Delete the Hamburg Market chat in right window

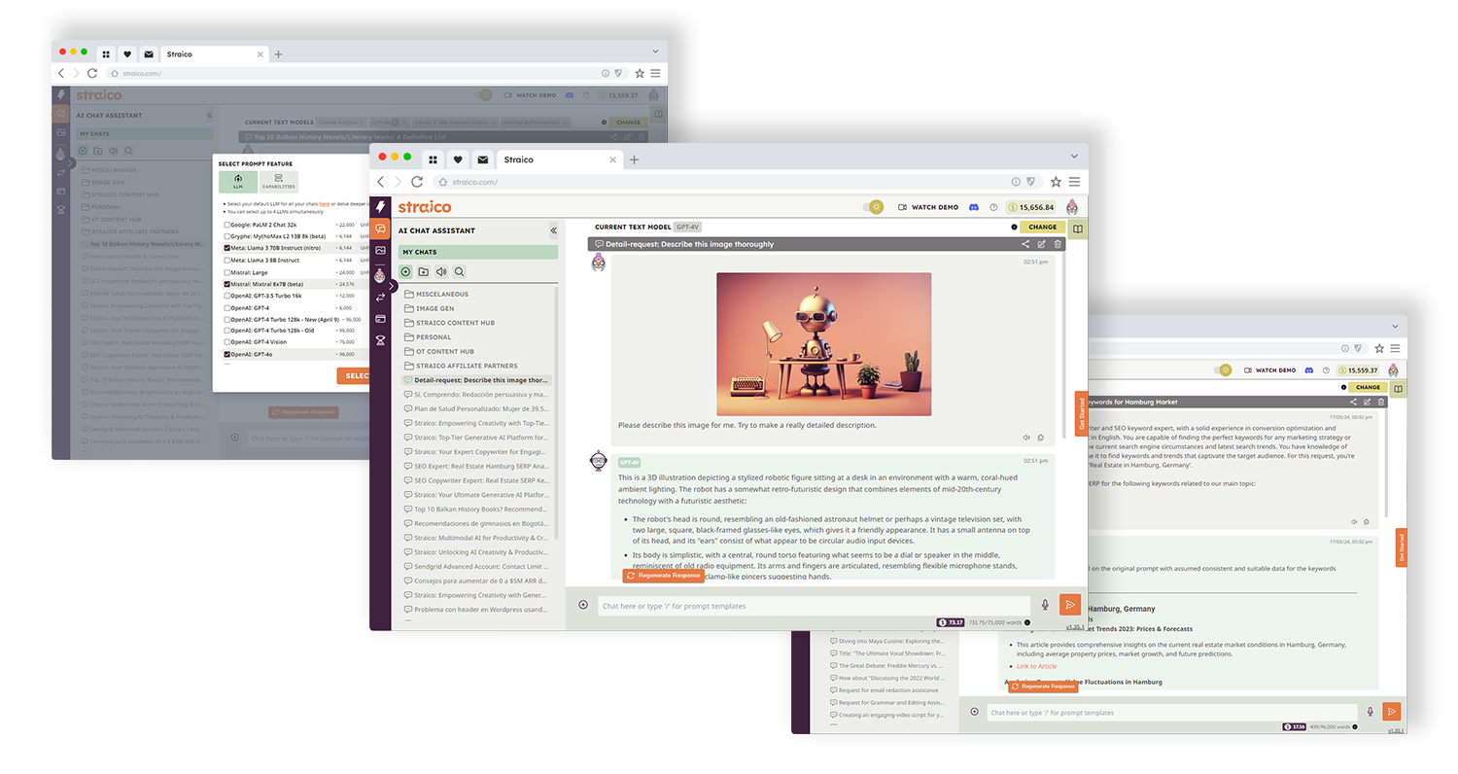tap(1381, 402)
